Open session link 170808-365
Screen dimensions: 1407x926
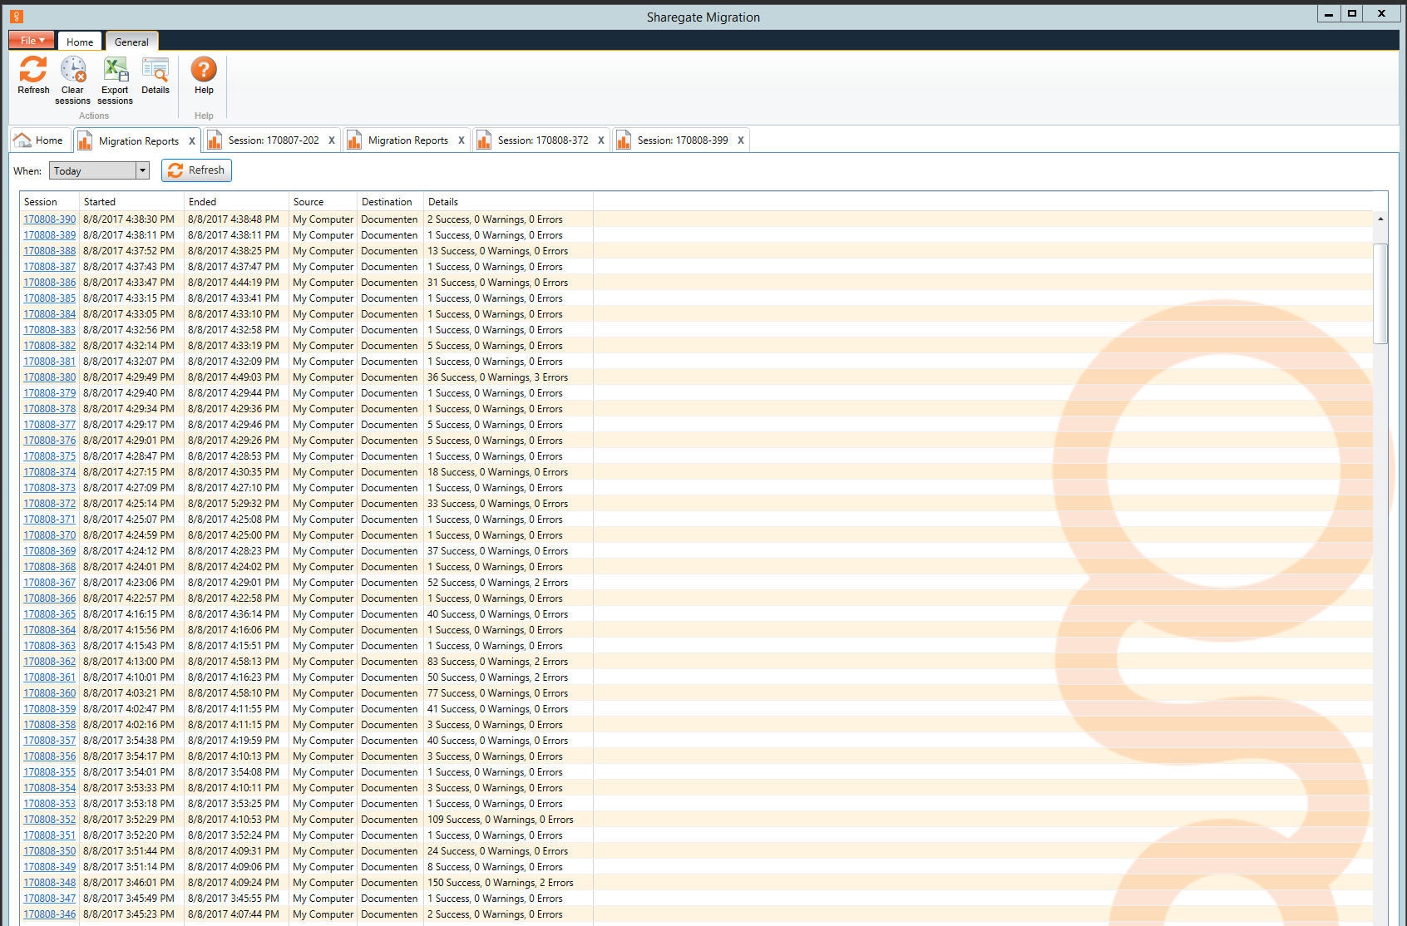(49, 614)
